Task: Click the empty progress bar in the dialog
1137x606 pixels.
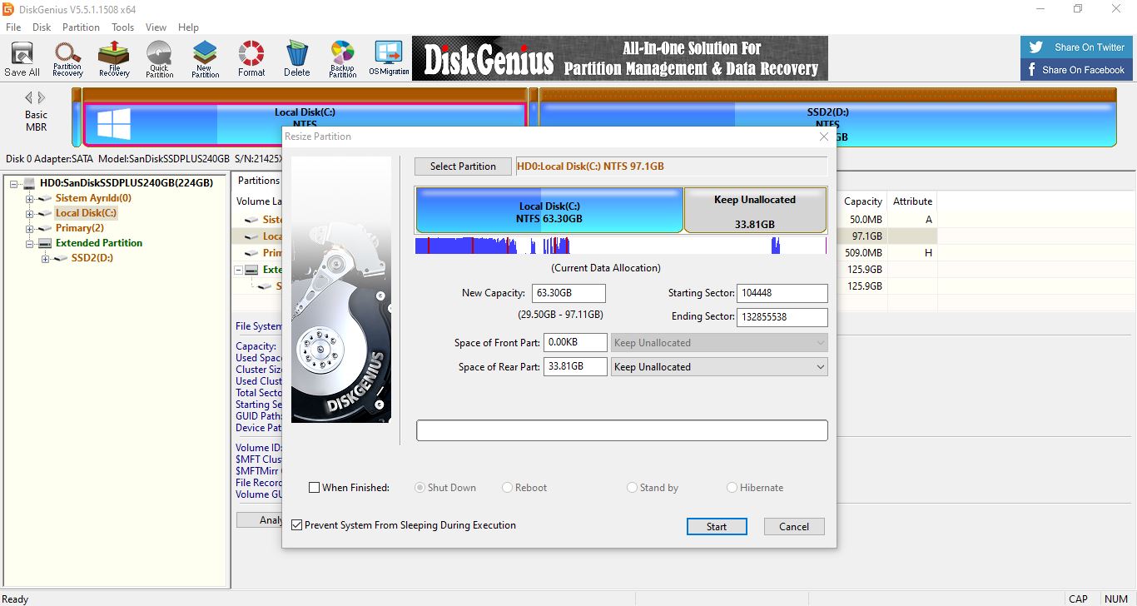Action: (622, 430)
